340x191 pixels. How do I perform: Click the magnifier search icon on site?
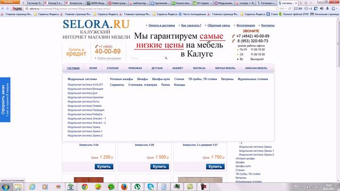point(166,58)
